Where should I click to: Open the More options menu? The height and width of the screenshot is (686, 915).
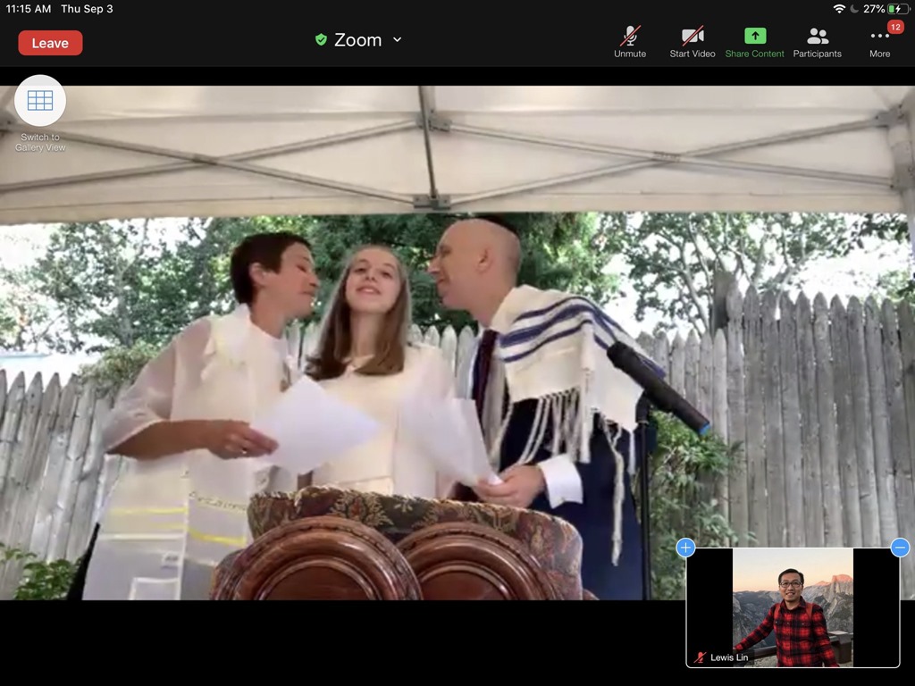click(879, 42)
